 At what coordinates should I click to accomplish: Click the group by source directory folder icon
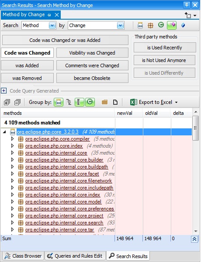[105, 102]
